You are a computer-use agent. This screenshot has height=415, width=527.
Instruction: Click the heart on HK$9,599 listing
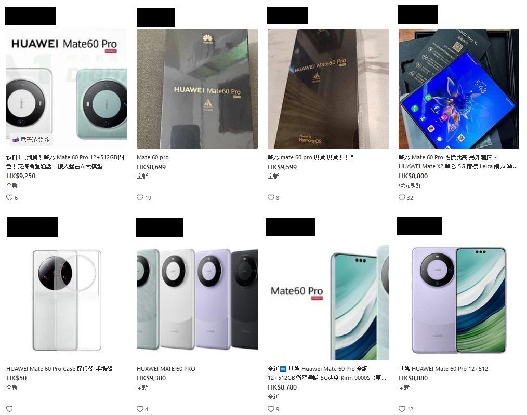coord(271,198)
